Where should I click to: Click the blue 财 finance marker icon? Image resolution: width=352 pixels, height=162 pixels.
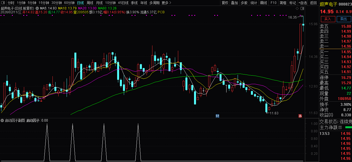tap(217, 116)
